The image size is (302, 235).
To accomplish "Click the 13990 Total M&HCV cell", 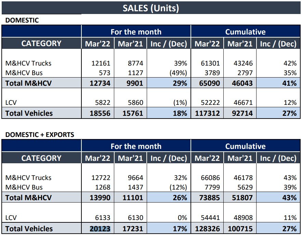I will [x=100, y=197].
